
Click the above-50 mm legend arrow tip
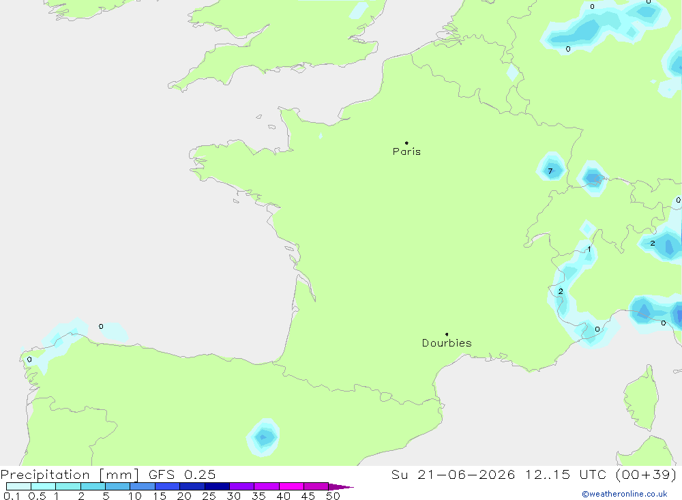point(342,487)
